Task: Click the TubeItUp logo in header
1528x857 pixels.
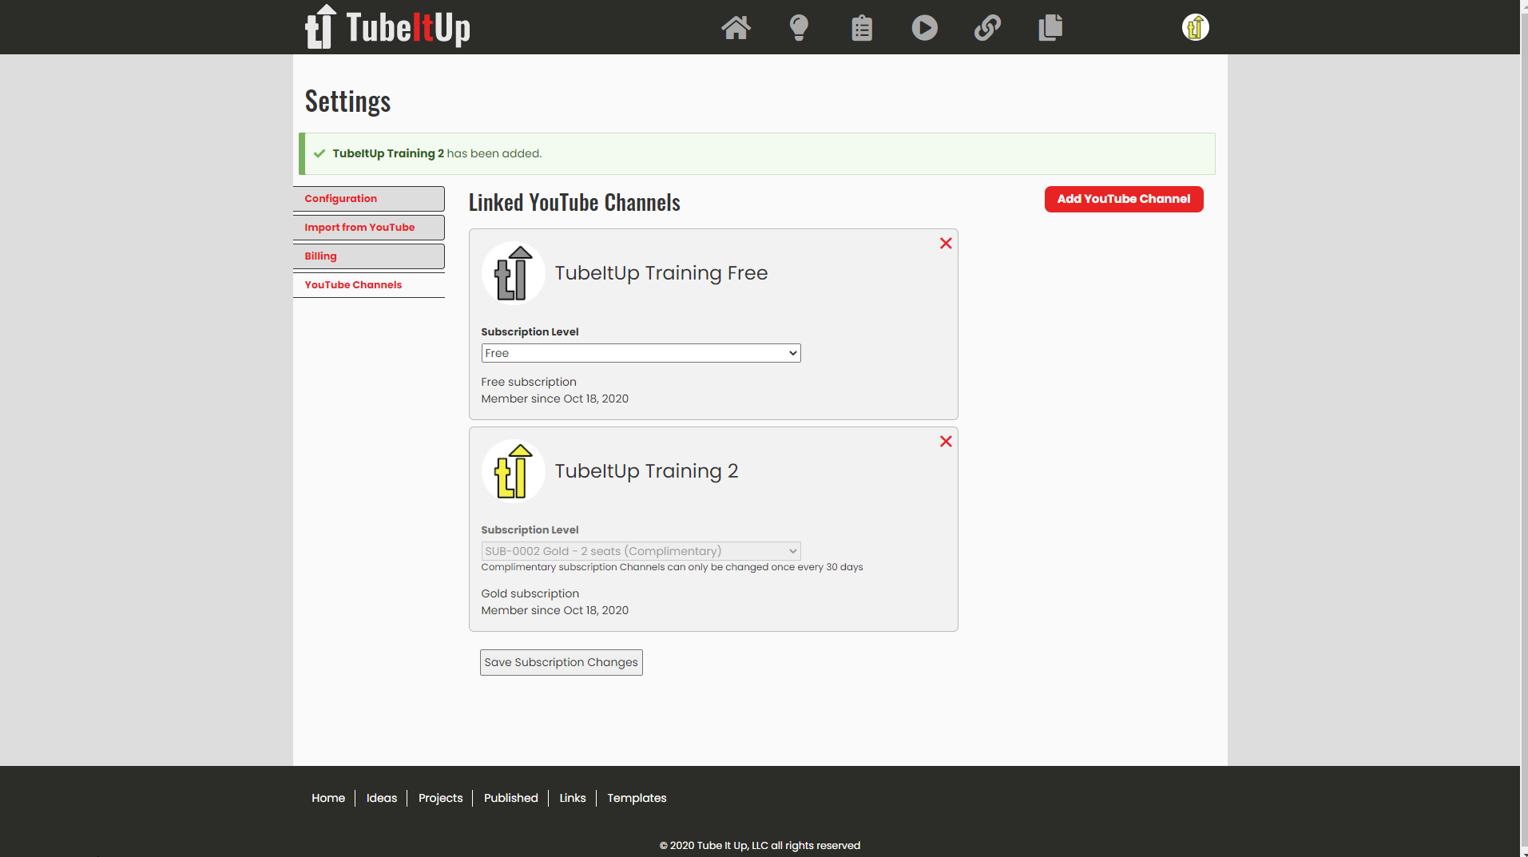Action: [x=387, y=27]
